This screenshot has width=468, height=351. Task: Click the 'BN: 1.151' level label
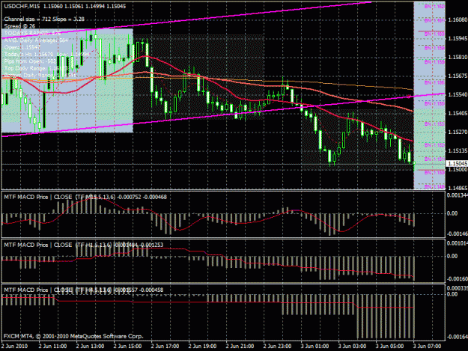434,159
